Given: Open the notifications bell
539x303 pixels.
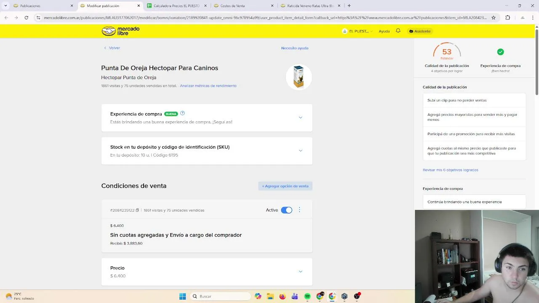Looking at the screenshot, I should (398, 31).
